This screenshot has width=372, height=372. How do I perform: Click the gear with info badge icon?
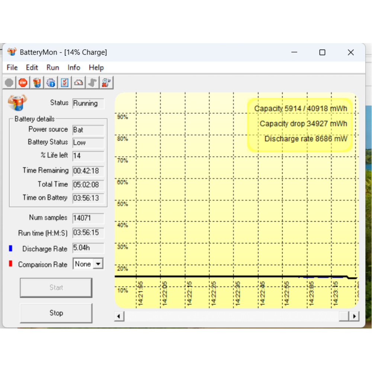point(51,83)
